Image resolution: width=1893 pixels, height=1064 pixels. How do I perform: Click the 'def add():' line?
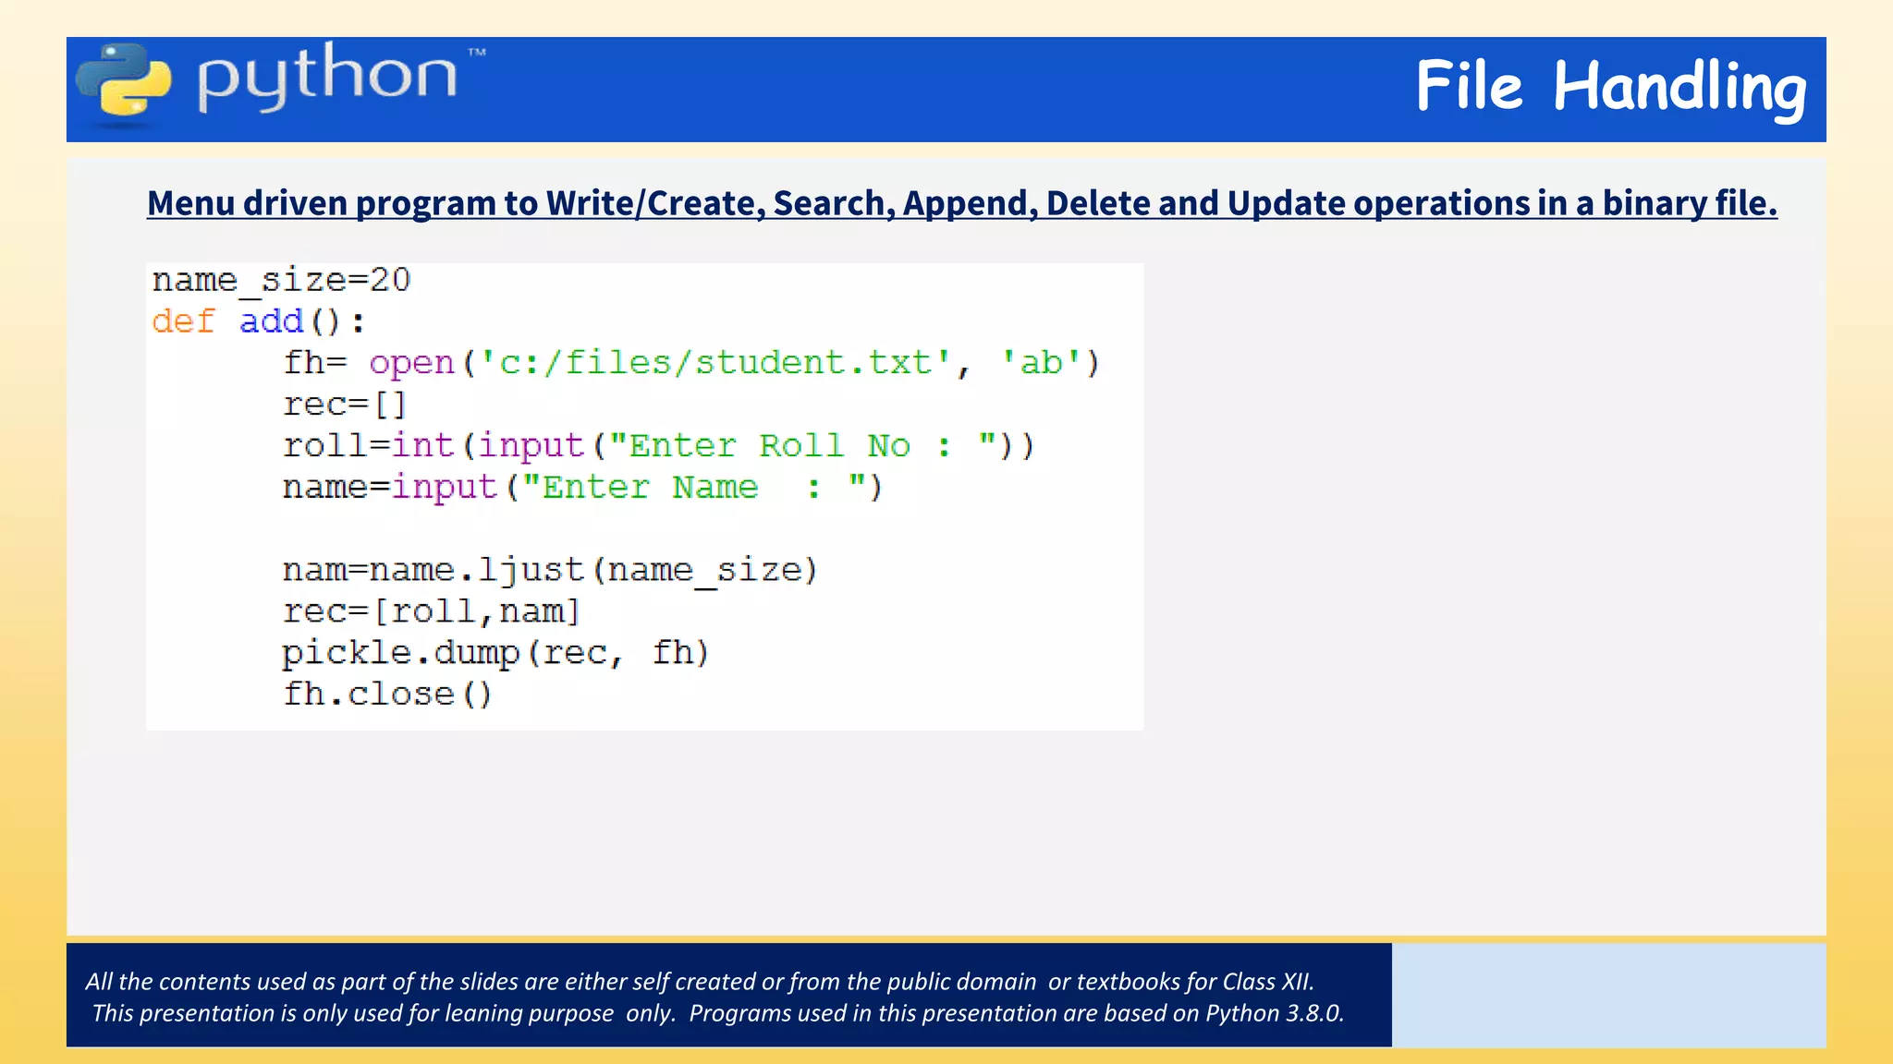point(259,321)
